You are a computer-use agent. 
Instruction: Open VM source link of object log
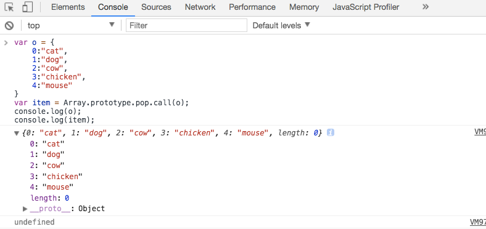point(480,132)
